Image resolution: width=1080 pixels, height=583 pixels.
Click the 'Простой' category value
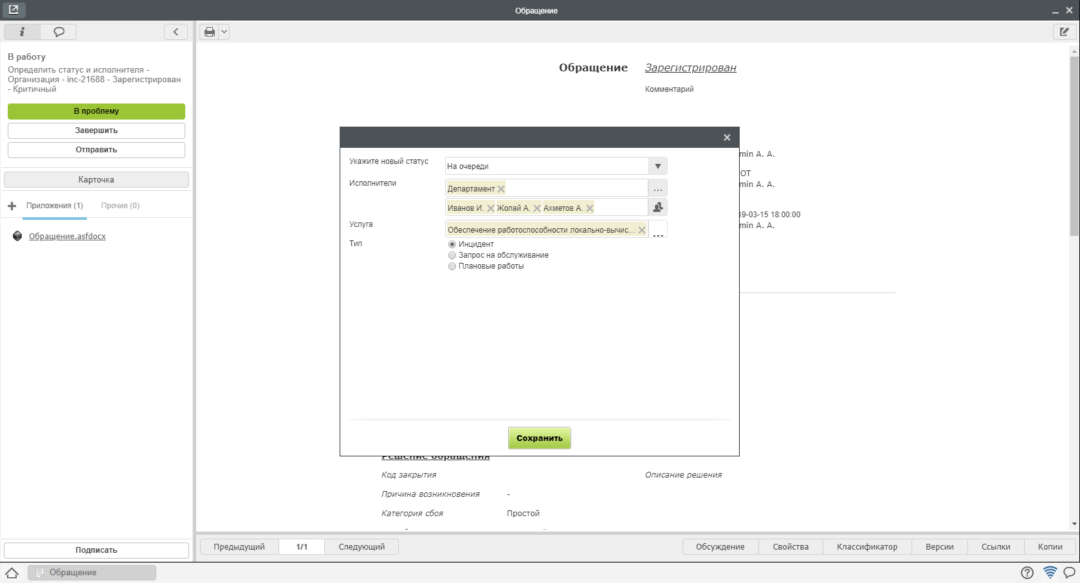coord(523,514)
